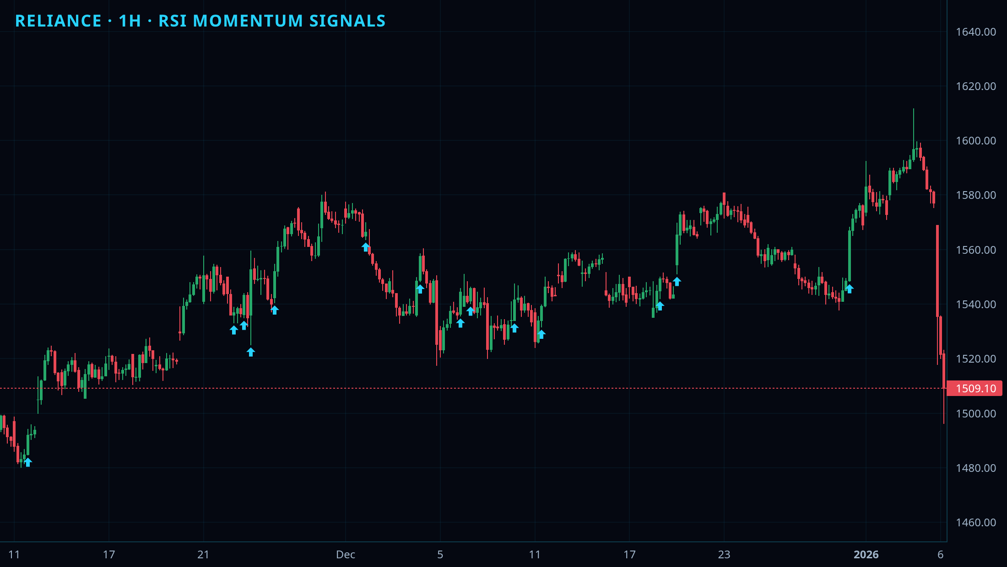
Task: Click the 6 date label at the time axis end
Action: click(x=941, y=555)
